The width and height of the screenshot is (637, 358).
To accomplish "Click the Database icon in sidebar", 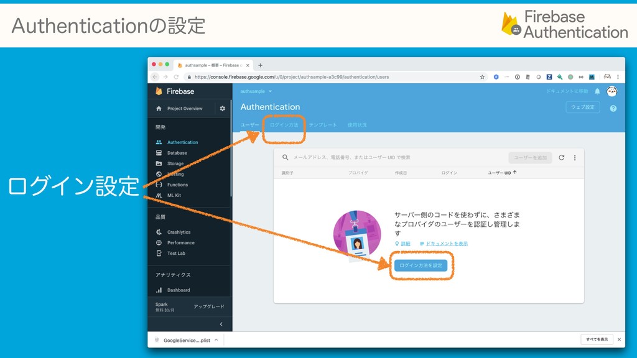I will [x=159, y=153].
